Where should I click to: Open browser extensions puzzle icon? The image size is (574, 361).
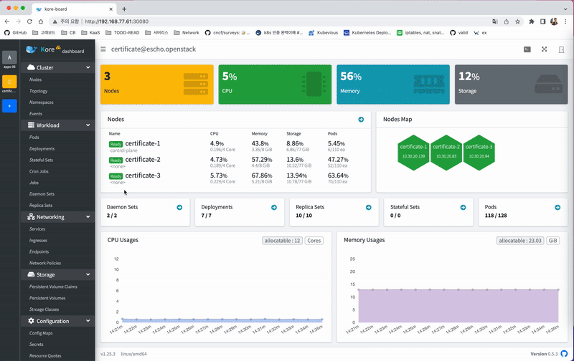532,21
